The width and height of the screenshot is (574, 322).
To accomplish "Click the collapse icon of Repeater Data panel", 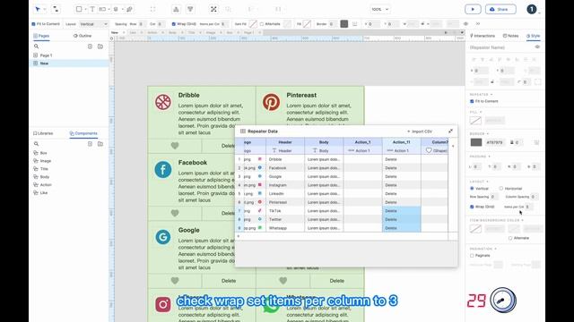I will point(450,131).
